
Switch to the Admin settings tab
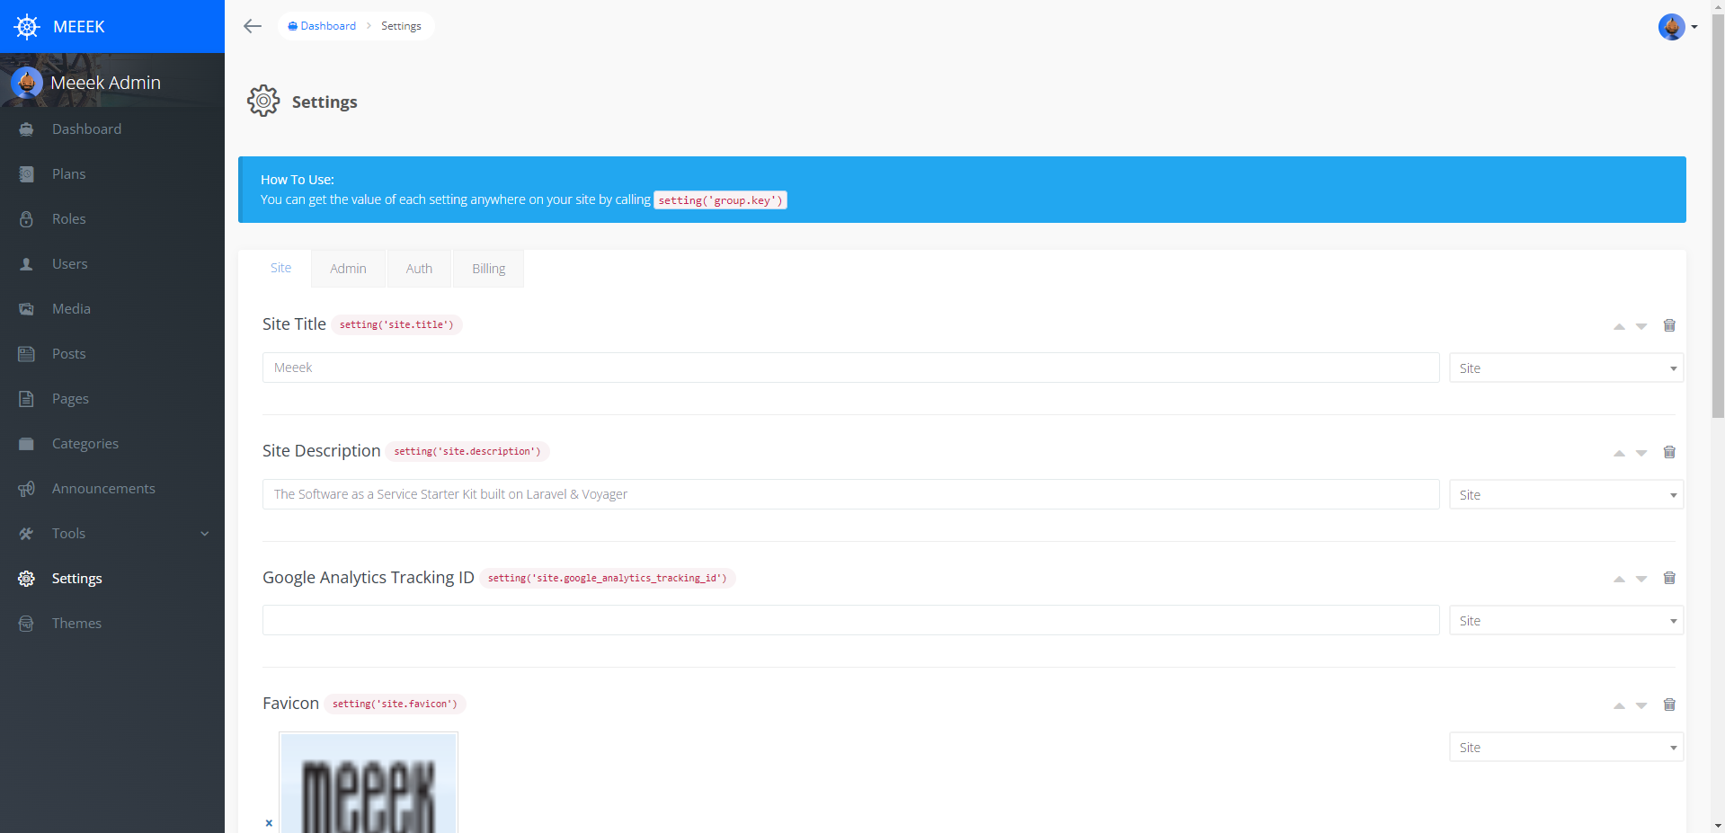click(348, 268)
